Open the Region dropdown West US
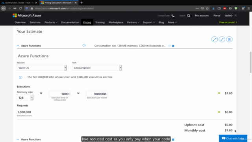Screen dimensions: 252x142 [42, 68]
